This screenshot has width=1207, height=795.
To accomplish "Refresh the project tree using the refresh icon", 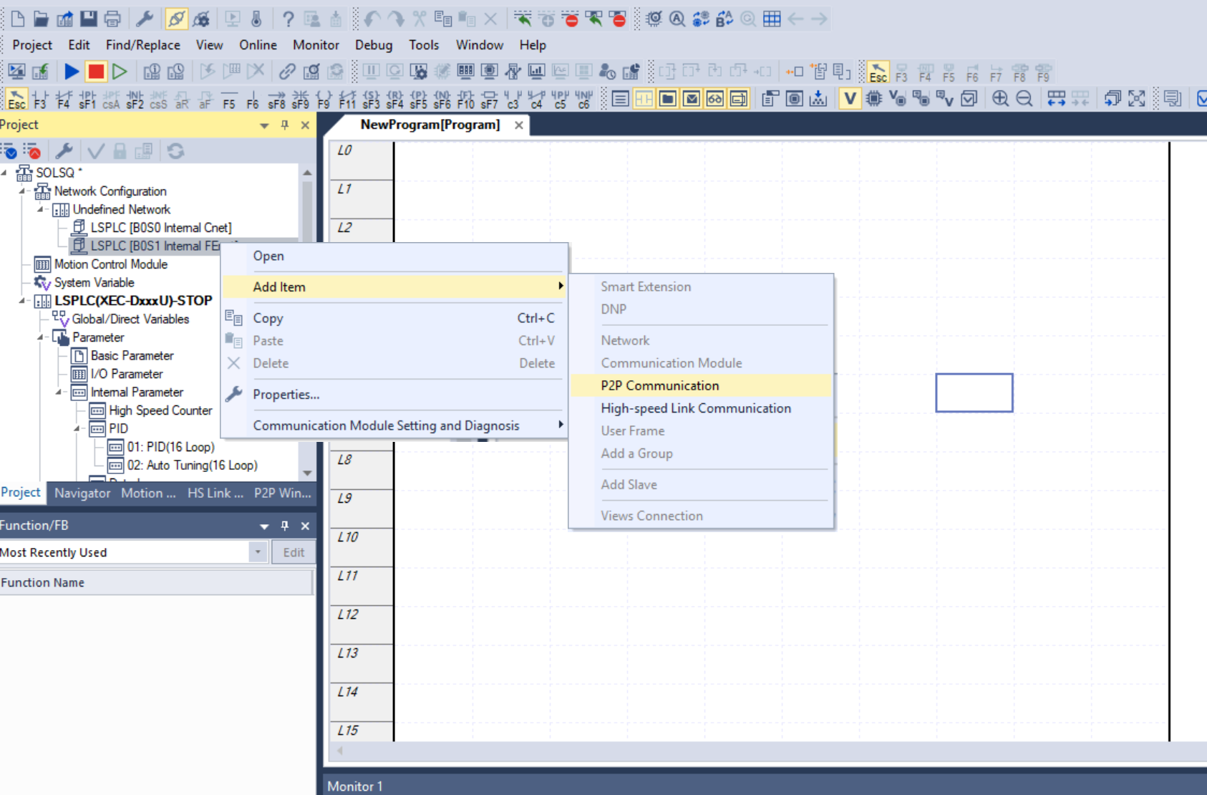I will (176, 151).
